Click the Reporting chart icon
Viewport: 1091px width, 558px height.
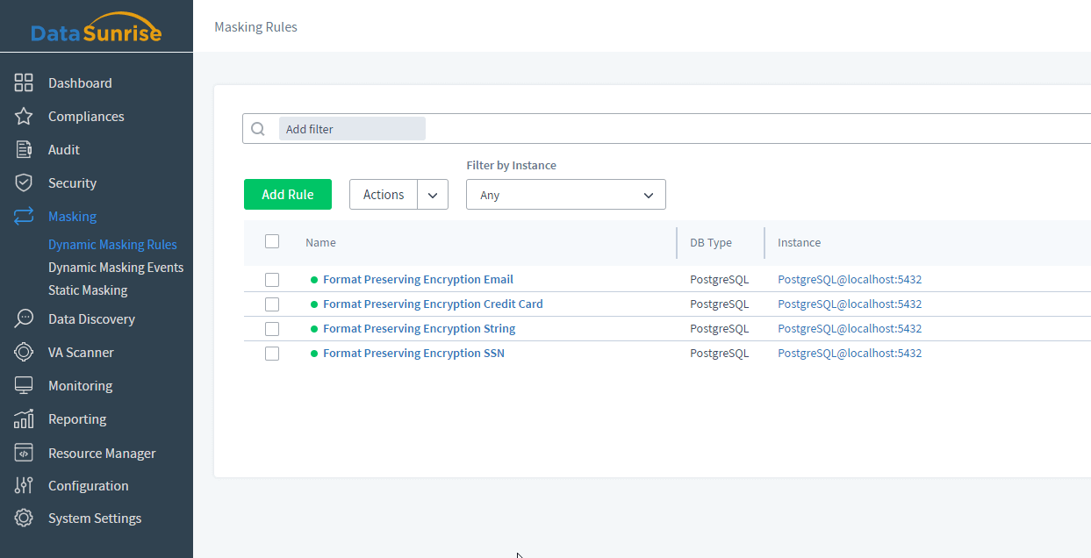23,418
